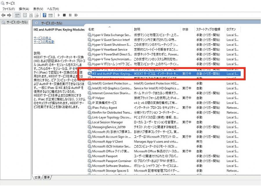Click the サービスの停止 link
The image size is (261, 186).
click(42, 38)
